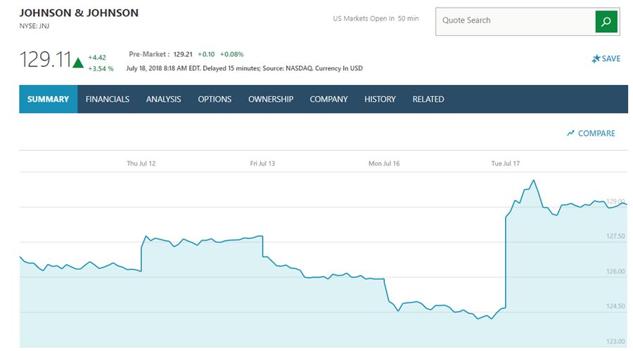Viewport: 633px width, 351px height.
Task: Click the US Markets Open In 50 min text
Action: pos(376,18)
